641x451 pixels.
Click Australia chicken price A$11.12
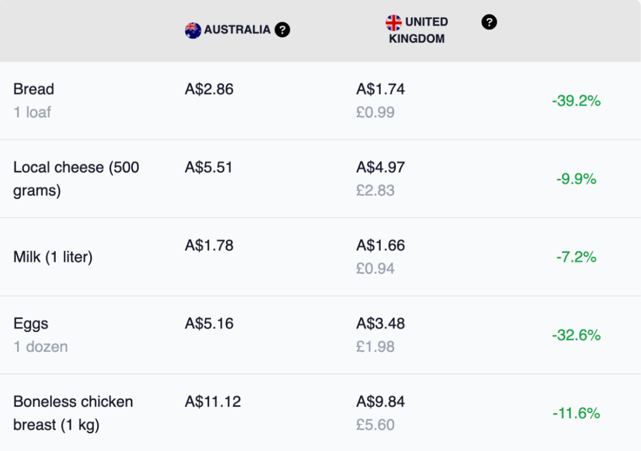213,401
